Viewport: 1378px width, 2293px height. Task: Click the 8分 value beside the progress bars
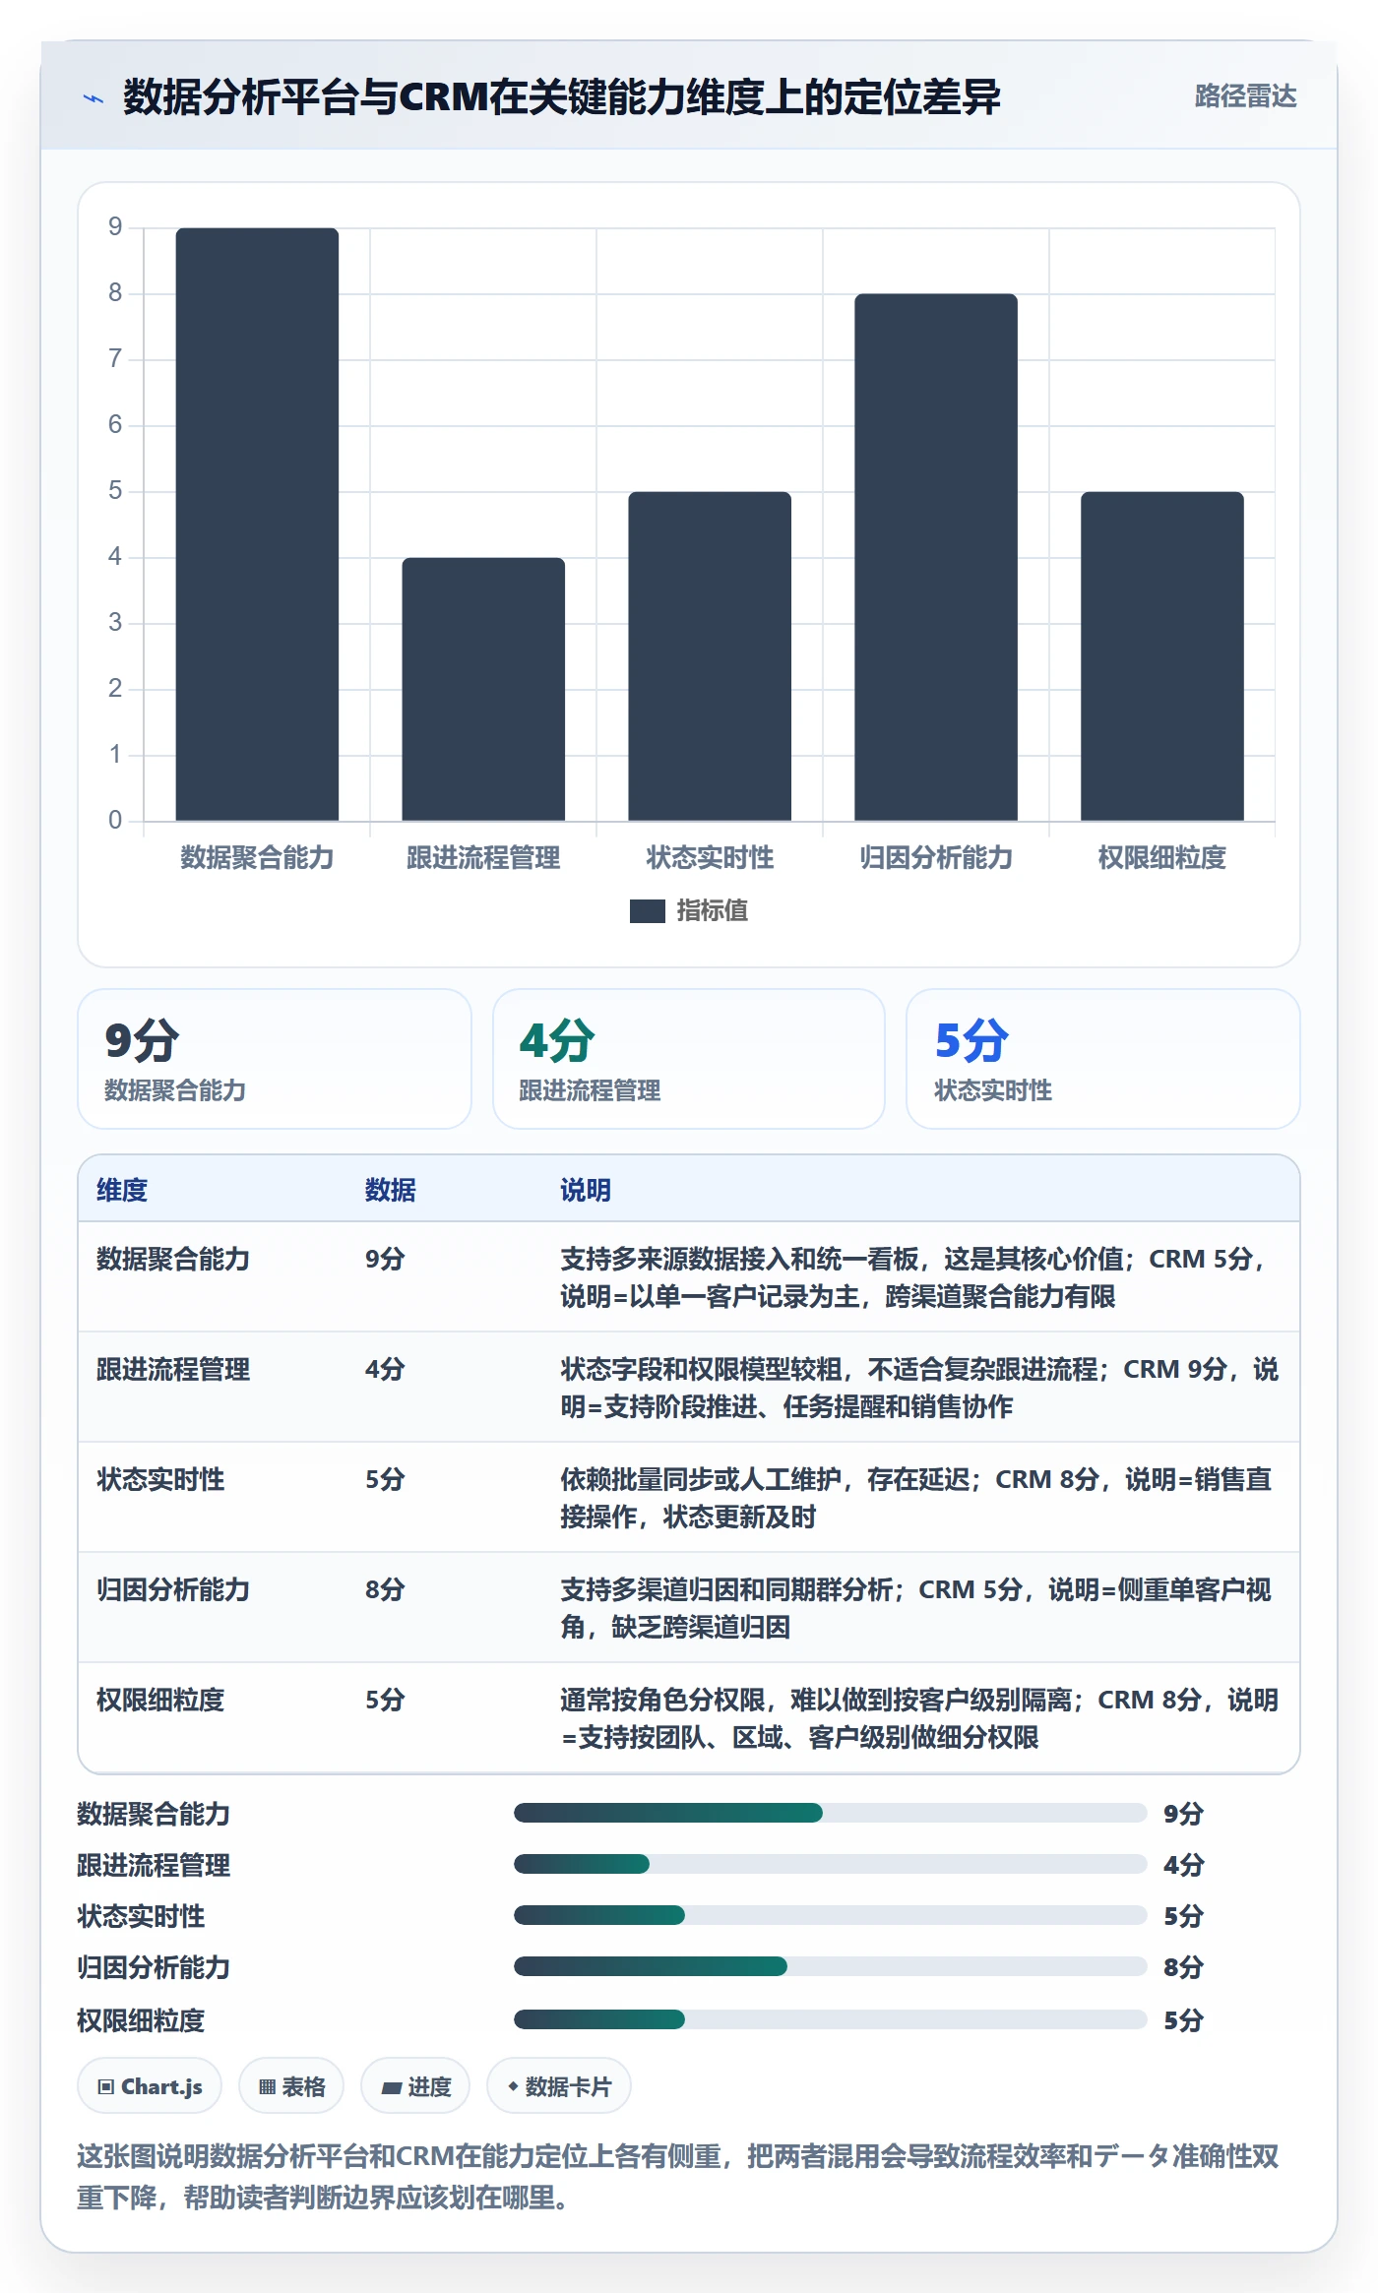pyautogui.click(x=1183, y=1966)
